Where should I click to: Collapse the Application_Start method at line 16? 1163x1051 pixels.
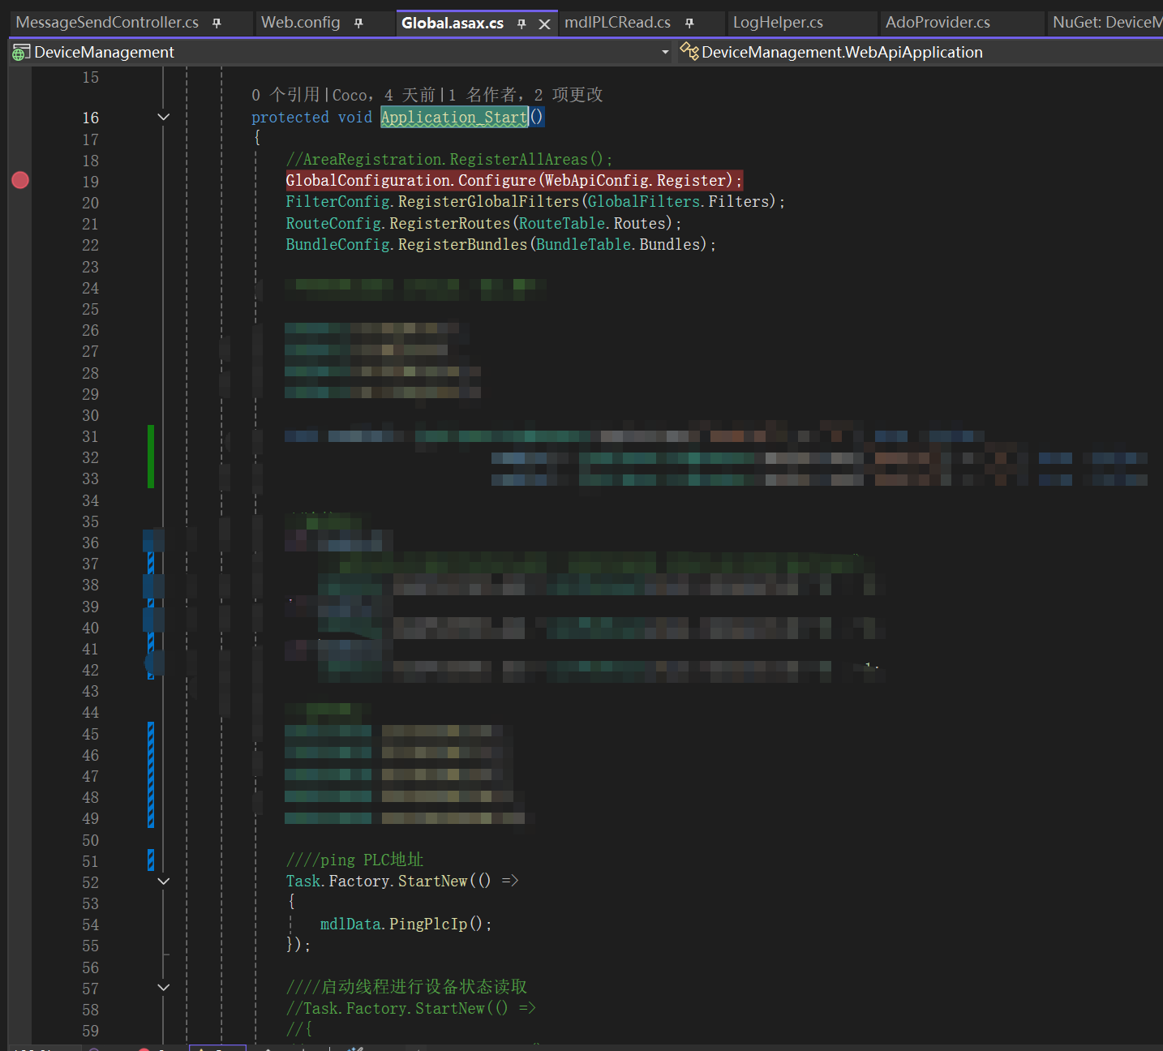pos(163,118)
